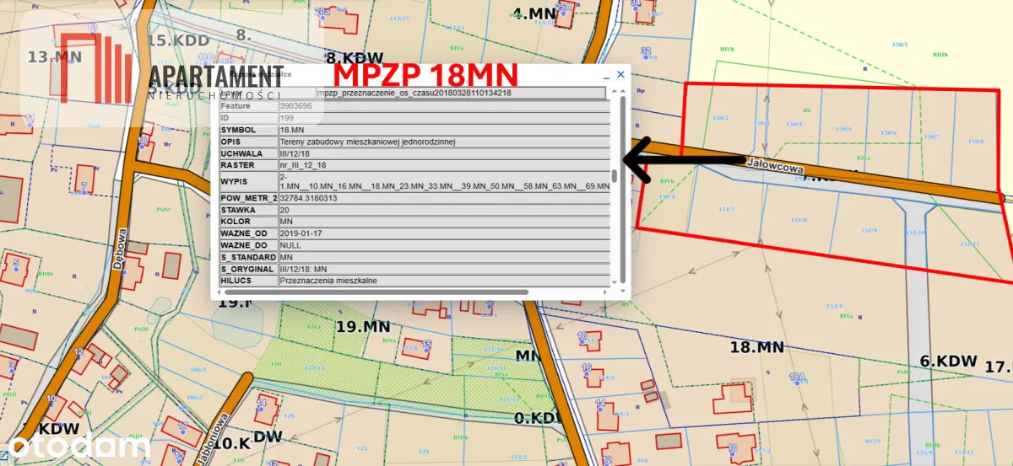
Task: Click the 6.KDW zone label
Action: tap(947, 360)
